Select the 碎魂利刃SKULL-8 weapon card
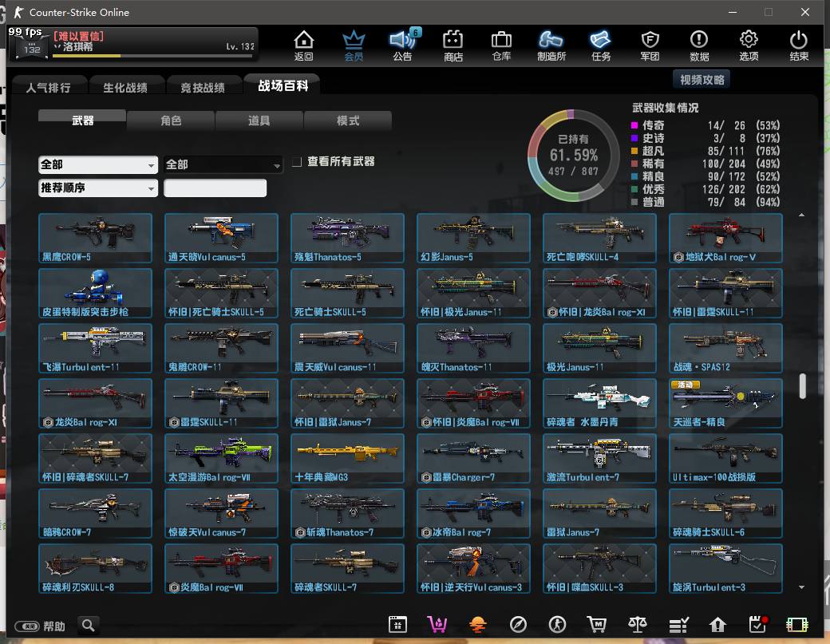Screen dimensions: 830x644 [x=95, y=568]
